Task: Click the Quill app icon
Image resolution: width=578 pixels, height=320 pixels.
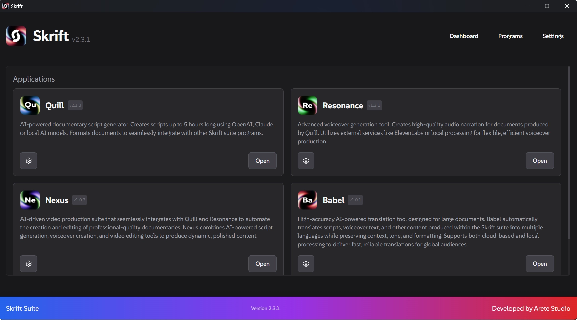Action: coord(30,105)
